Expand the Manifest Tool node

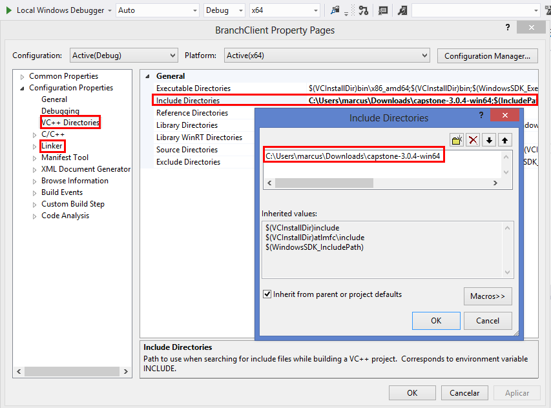coord(34,158)
